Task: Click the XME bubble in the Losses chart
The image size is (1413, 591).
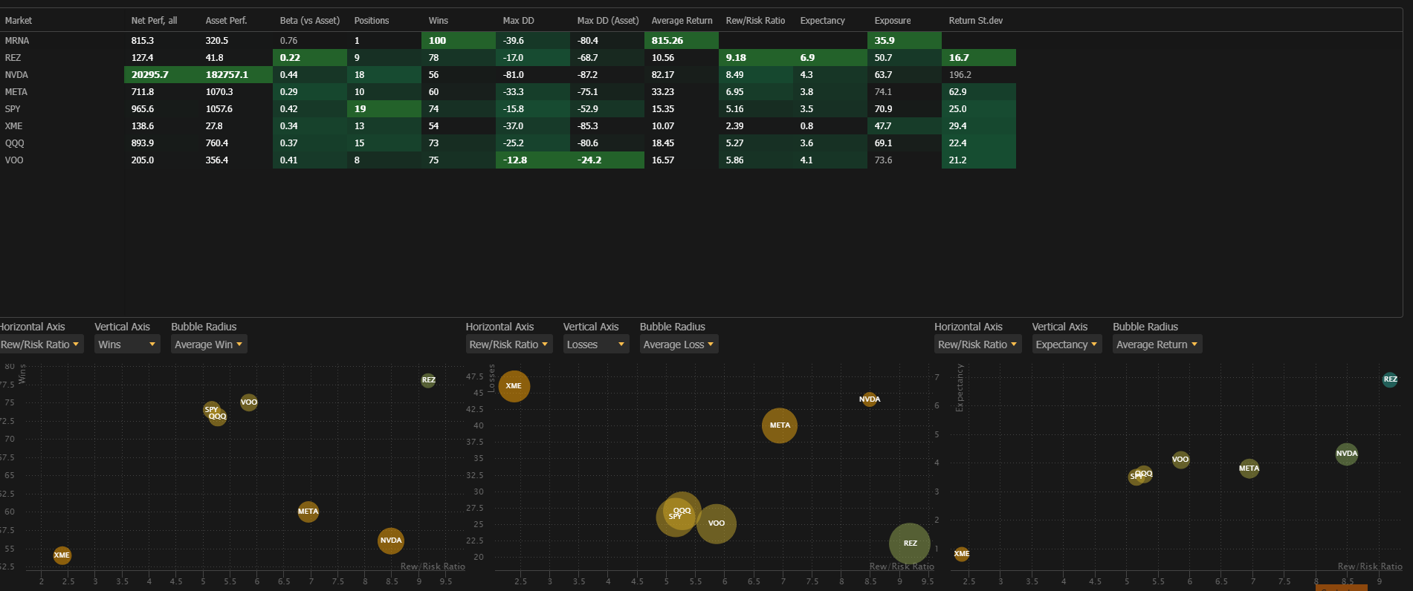Action: [514, 386]
